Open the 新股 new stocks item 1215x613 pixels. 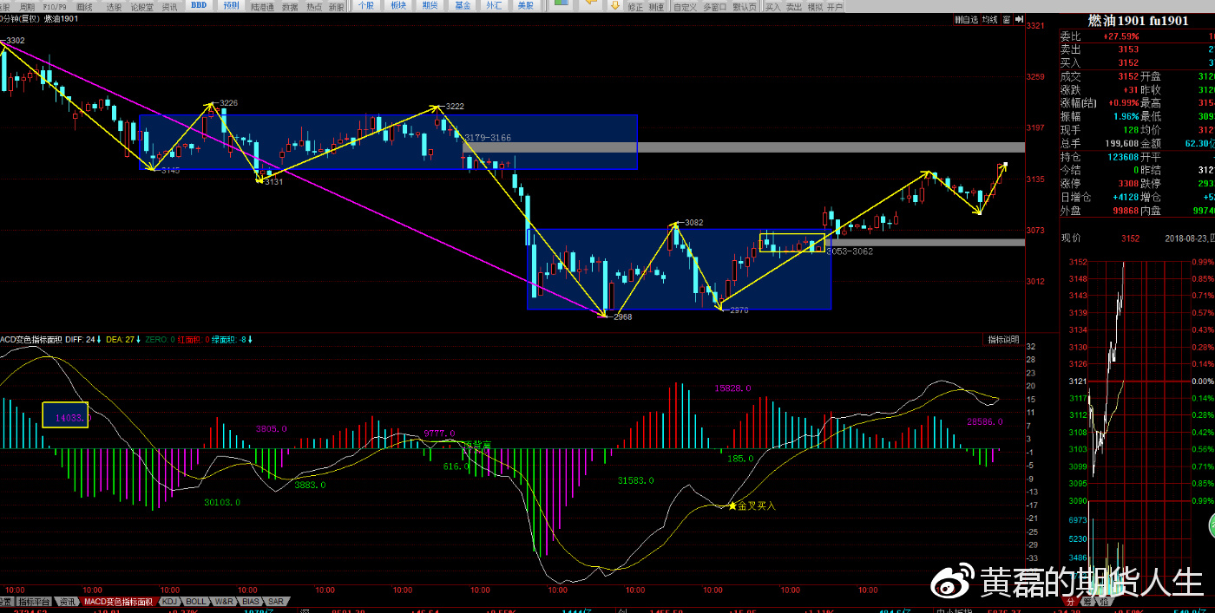(x=336, y=6)
